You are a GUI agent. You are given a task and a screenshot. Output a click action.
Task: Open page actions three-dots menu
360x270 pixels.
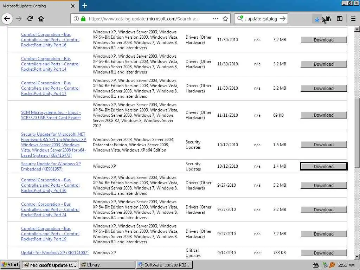point(216,19)
